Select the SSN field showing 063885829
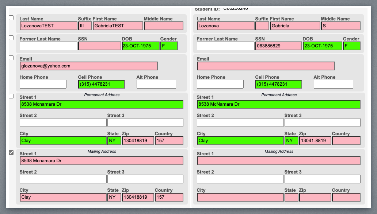Screen dimensions: 377x214 click(278, 46)
